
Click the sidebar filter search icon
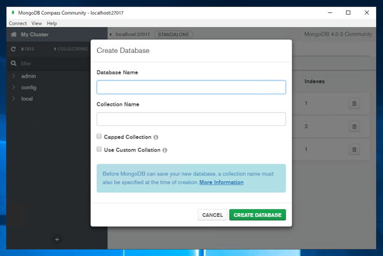14,63
